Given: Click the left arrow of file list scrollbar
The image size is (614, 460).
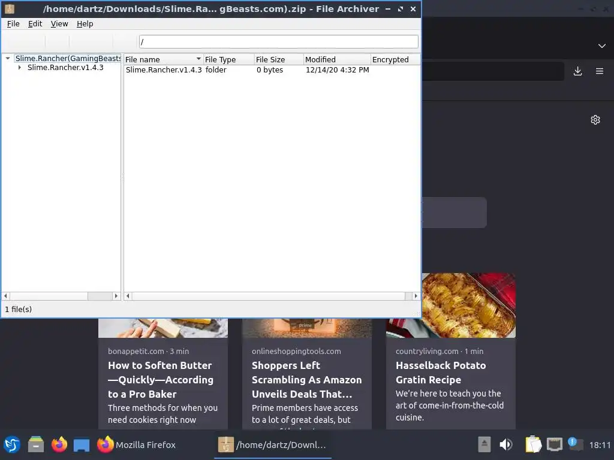Looking at the screenshot, I should pos(128,296).
